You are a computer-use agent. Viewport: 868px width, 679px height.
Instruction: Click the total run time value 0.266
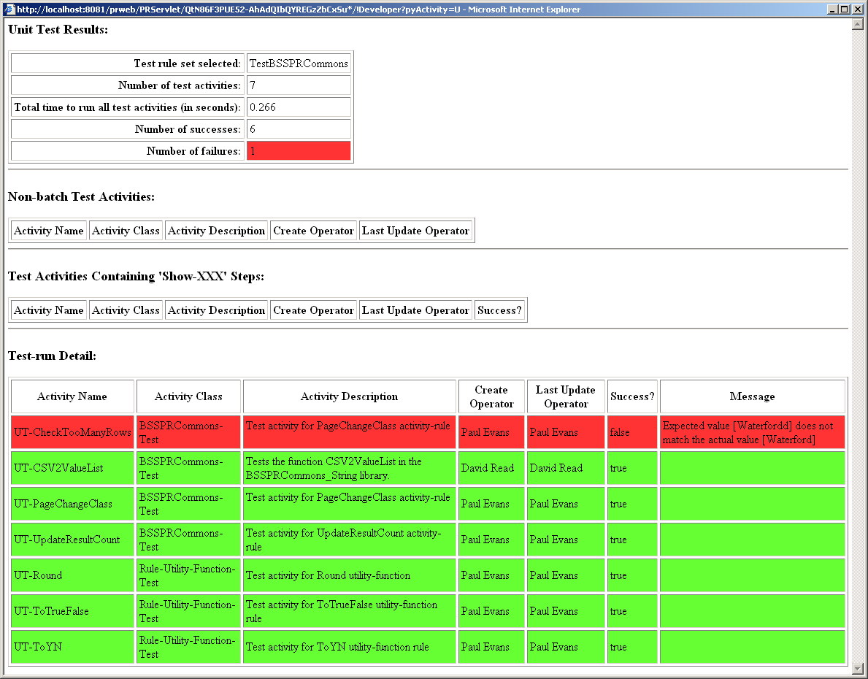pos(299,107)
